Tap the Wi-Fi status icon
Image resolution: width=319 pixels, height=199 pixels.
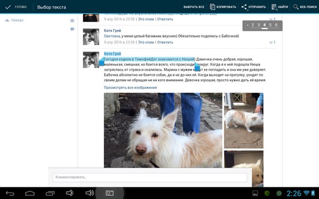pos(306,193)
